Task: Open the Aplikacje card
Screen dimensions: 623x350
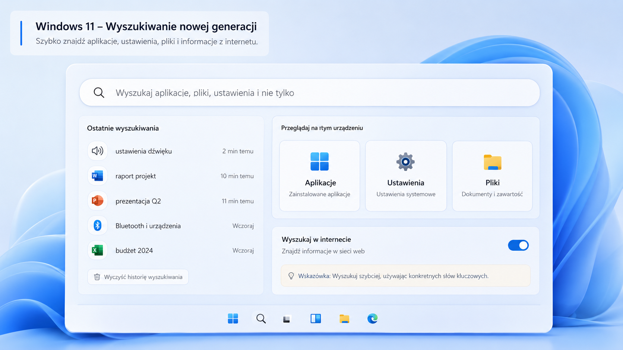Action: tap(320, 176)
